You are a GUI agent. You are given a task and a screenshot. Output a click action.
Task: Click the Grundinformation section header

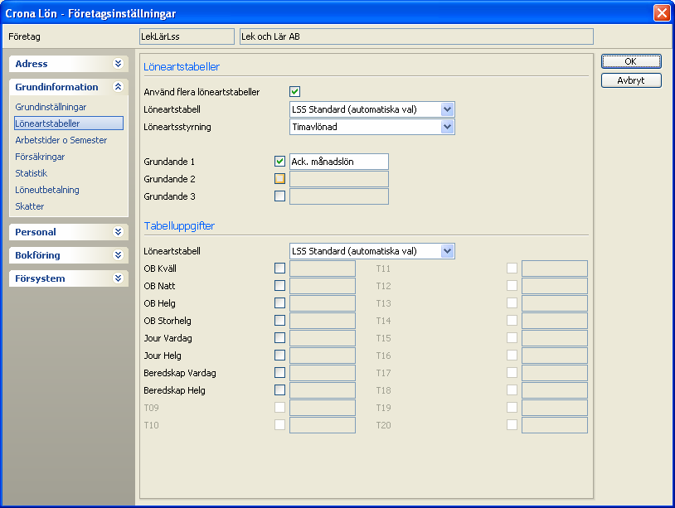(x=69, y=87)
